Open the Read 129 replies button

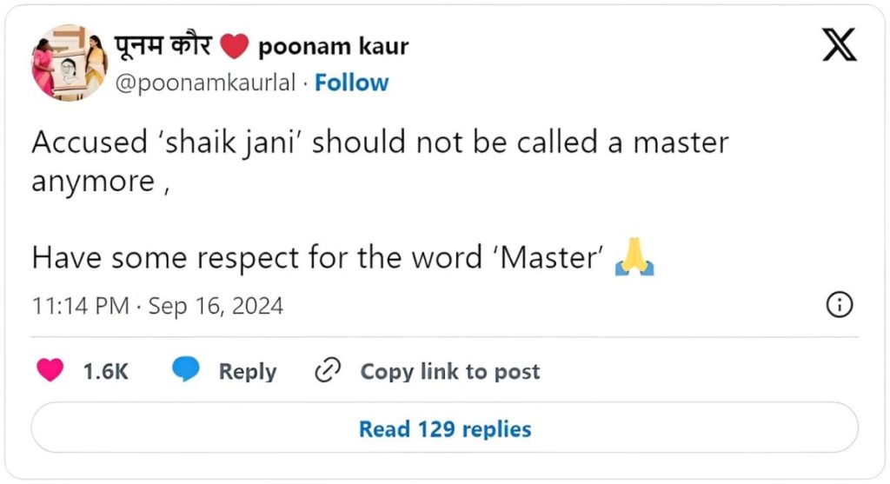[x=444, y=428]
